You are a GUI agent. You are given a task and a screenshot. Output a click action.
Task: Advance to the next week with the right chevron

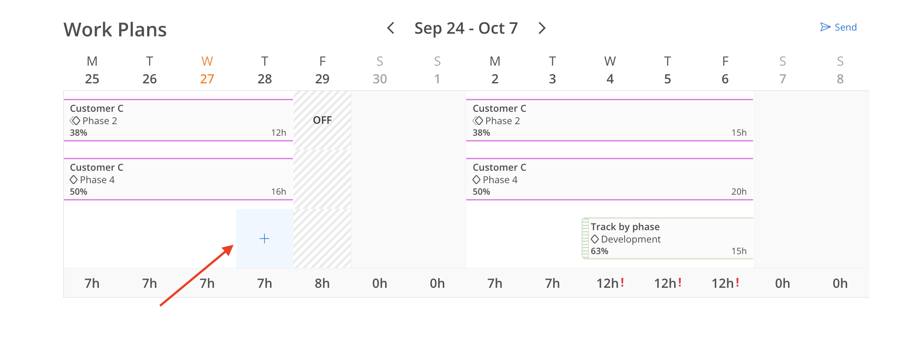(x=542, y=28)
